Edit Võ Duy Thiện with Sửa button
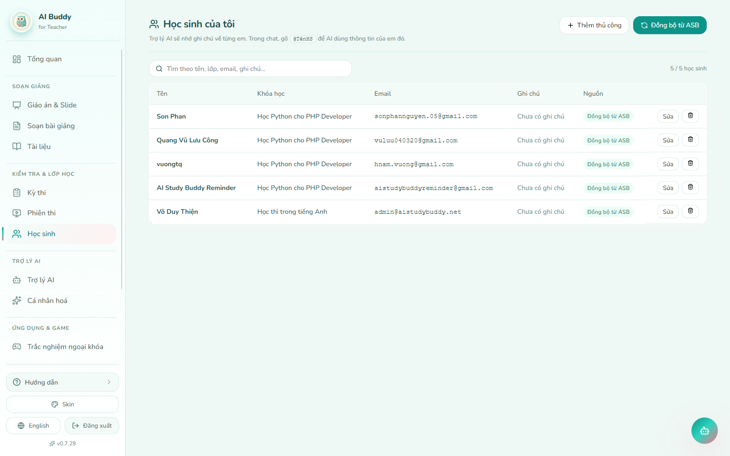The height and width of the screenshot is (456, 730). [668, 212]
